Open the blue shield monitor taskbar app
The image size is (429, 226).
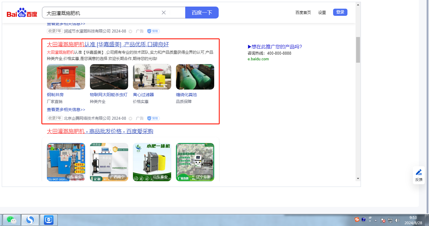tap(48, 220)
